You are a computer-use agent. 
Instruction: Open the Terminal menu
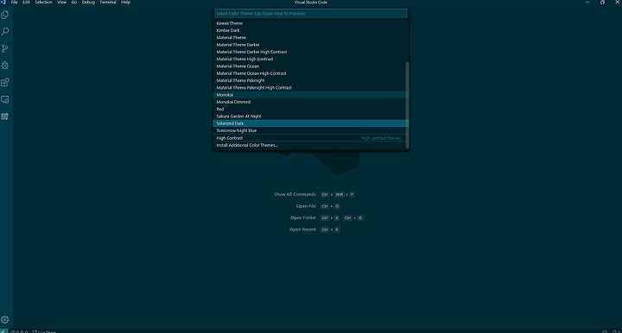coord(108,3)
